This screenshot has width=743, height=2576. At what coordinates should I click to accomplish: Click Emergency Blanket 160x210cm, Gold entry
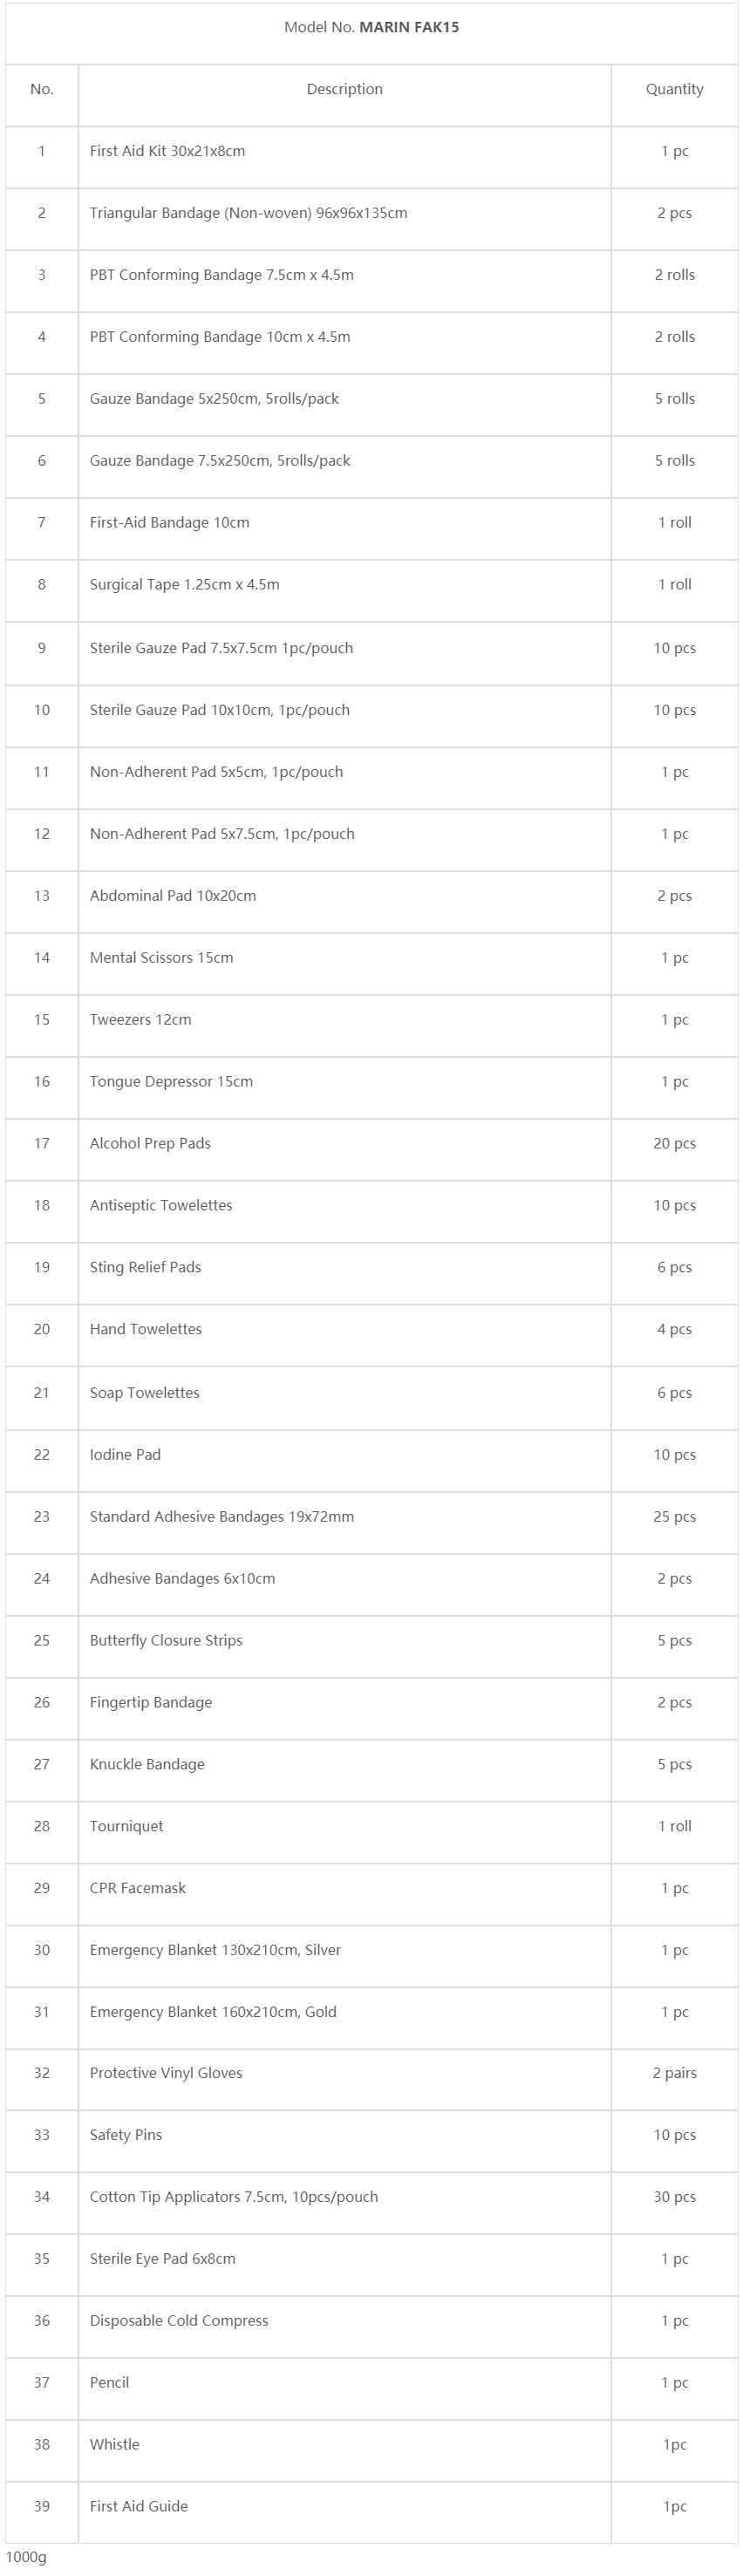tap(212, 2013)
